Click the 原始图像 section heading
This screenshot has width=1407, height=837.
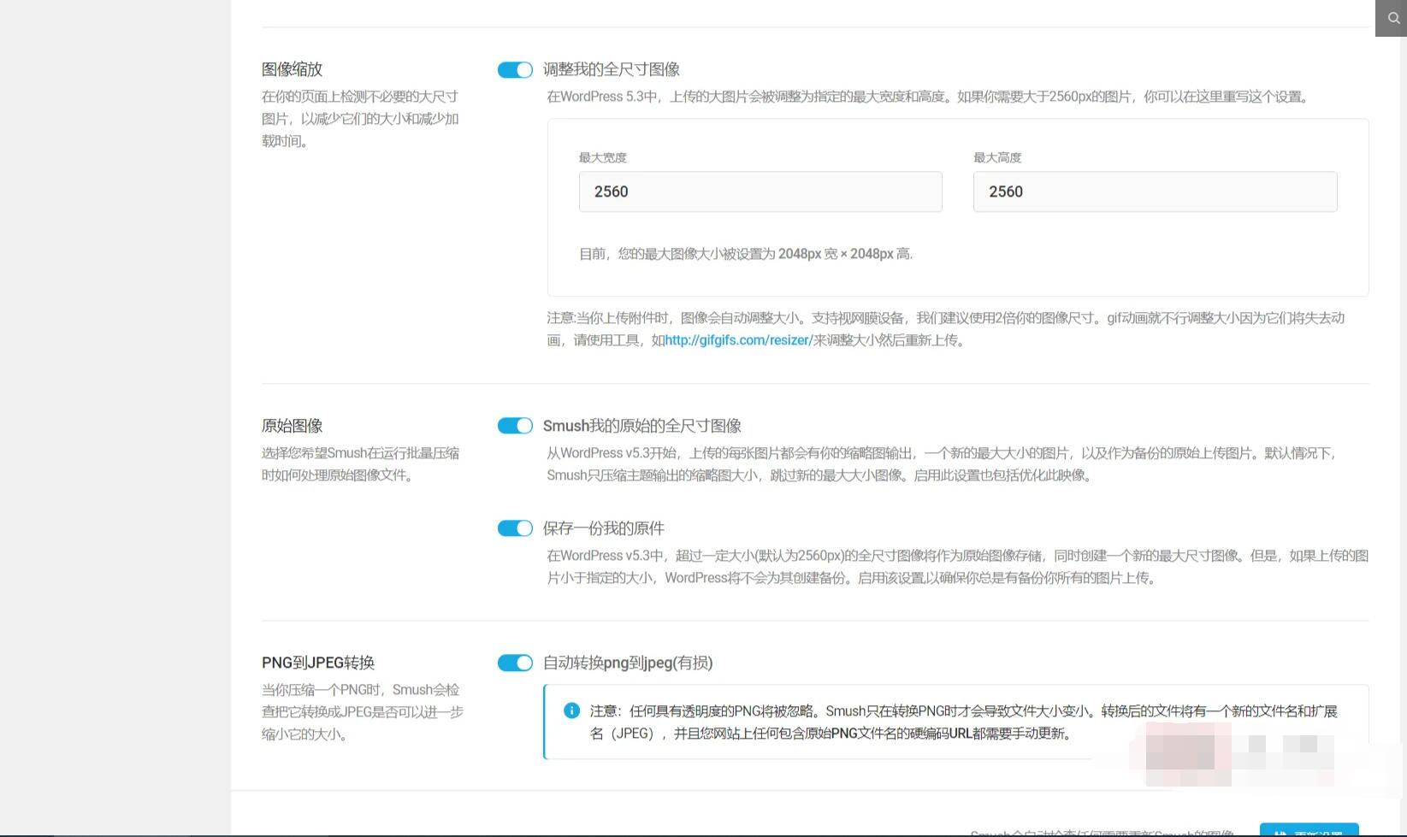(292, 426)
